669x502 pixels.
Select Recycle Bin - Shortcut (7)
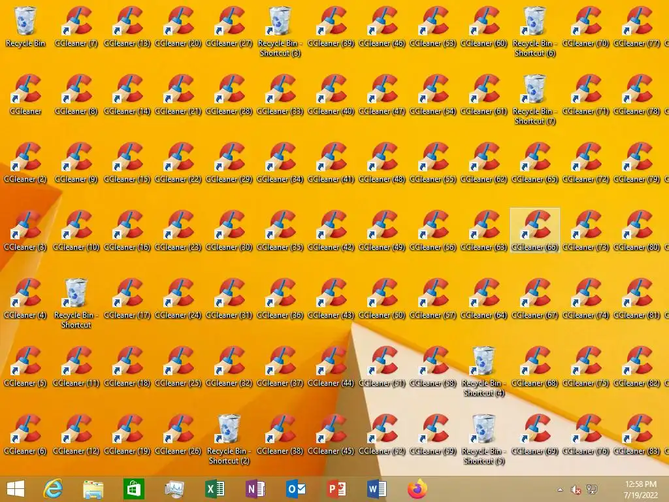click(534, 99)
